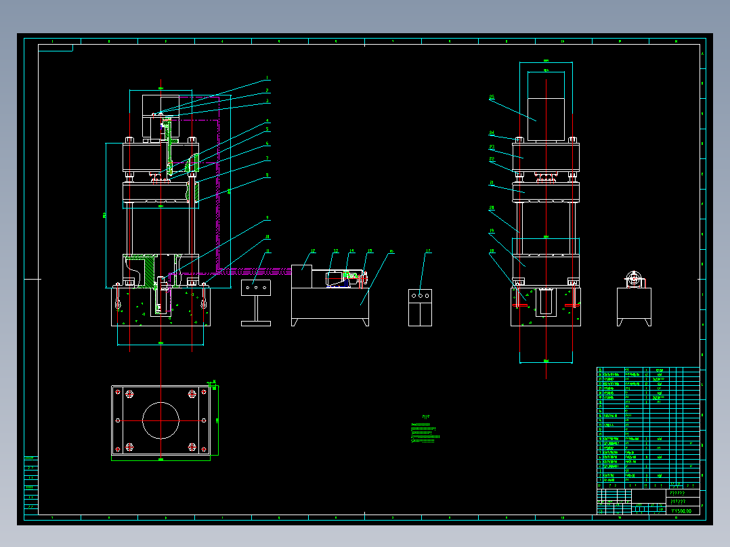Screen dimensions: 730x547
Task: Select the drawing number text YY500.00
Action: coord(681,510)
